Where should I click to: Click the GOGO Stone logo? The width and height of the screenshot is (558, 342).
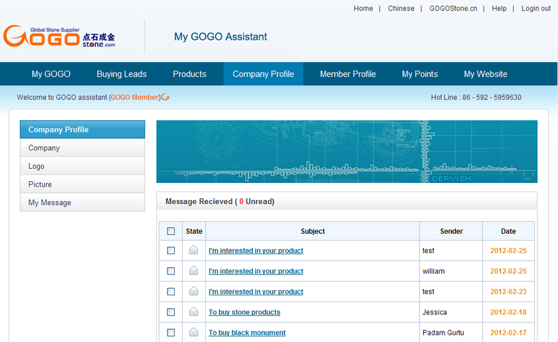[59, 37]
